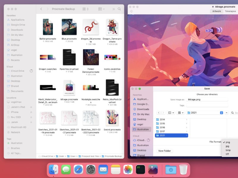238x178 pixels.
Task: Select Downloads in the Finder sidebar
Action: coord(17,30)
